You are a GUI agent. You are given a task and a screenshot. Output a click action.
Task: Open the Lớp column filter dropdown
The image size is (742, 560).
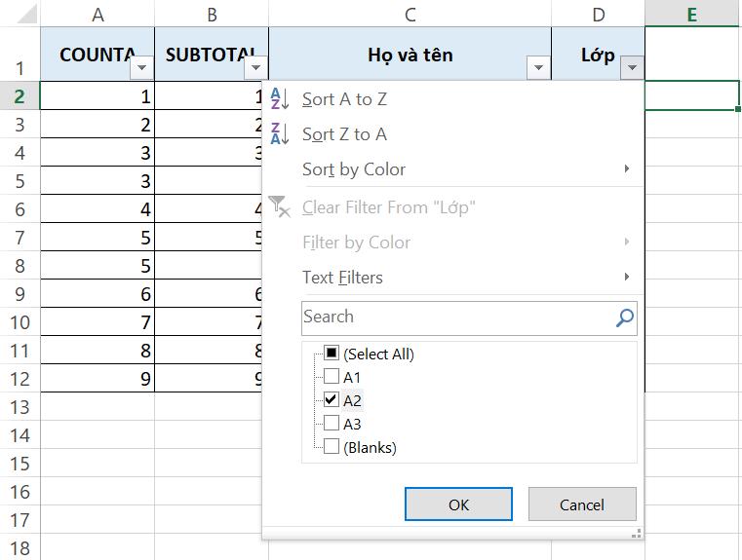(632, 67)
